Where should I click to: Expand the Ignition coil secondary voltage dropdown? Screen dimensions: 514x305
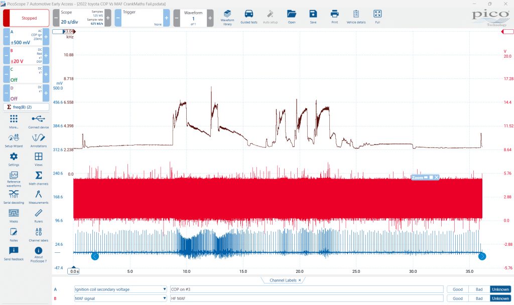(x=165, y=289)
